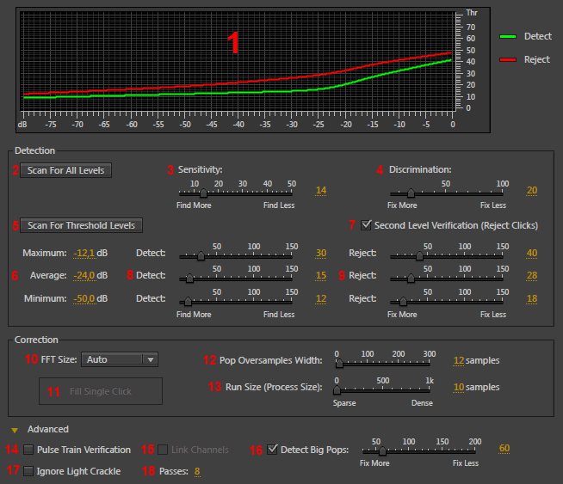Click the Maximum Detect slider
The height and width of the screenshot is (484, 563).
[x=237, y=256]
